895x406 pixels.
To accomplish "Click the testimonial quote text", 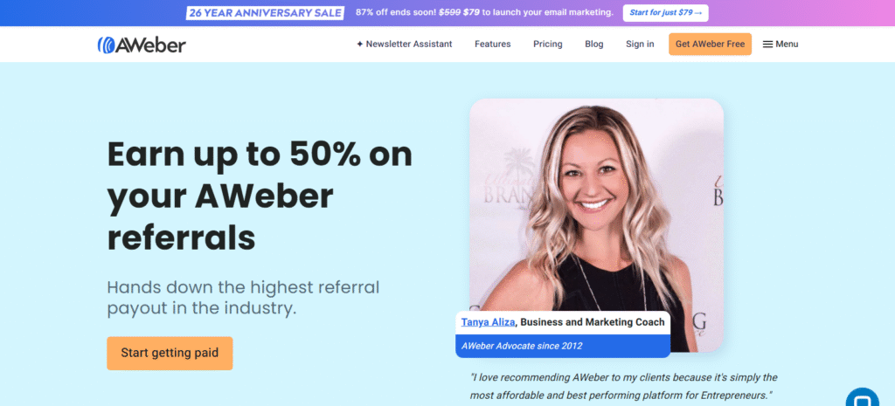I will 624,386.
